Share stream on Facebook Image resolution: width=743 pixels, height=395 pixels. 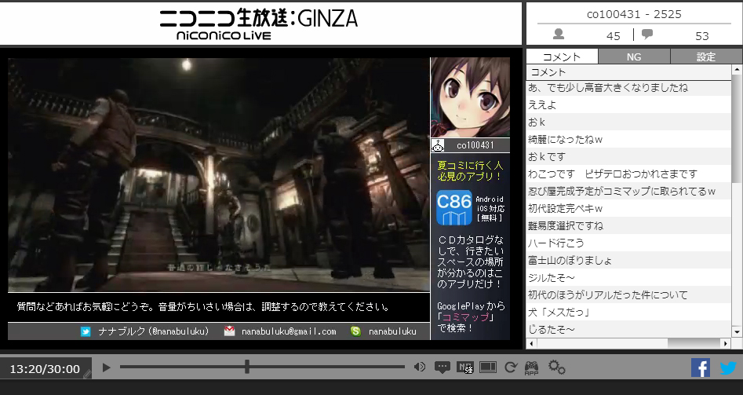coord(701,368)
